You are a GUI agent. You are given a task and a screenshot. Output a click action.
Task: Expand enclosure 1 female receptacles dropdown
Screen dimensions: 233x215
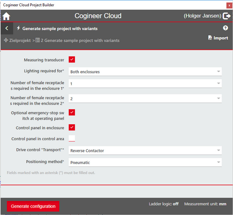[x=145, y=84]
